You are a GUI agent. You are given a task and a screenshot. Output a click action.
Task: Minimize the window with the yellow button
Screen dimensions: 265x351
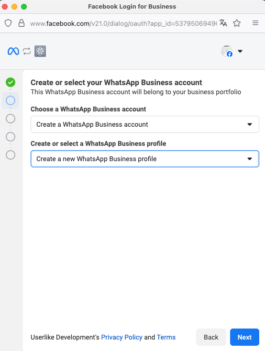point(14,7)
